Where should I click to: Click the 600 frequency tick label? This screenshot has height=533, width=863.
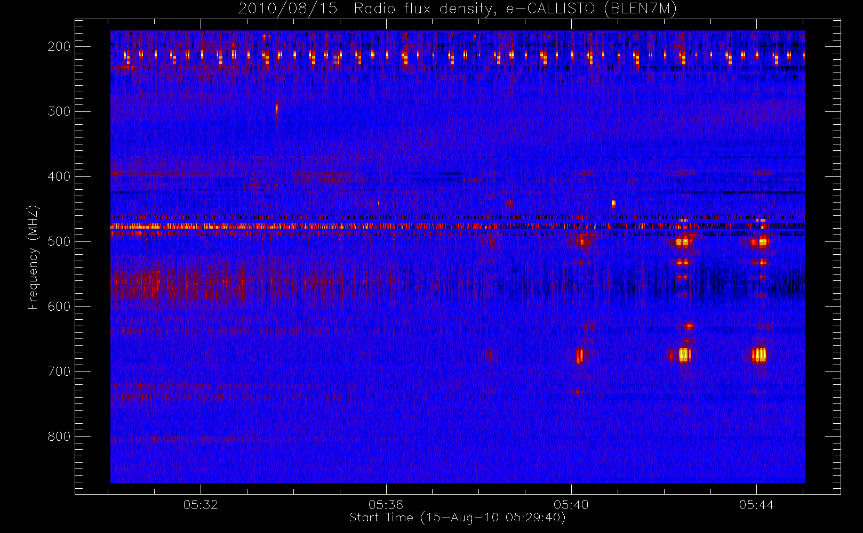click(x=59, y=306)
